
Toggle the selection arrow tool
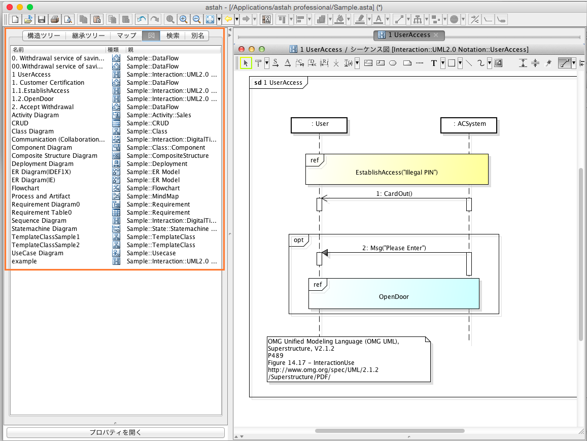(x=246, y=63)
